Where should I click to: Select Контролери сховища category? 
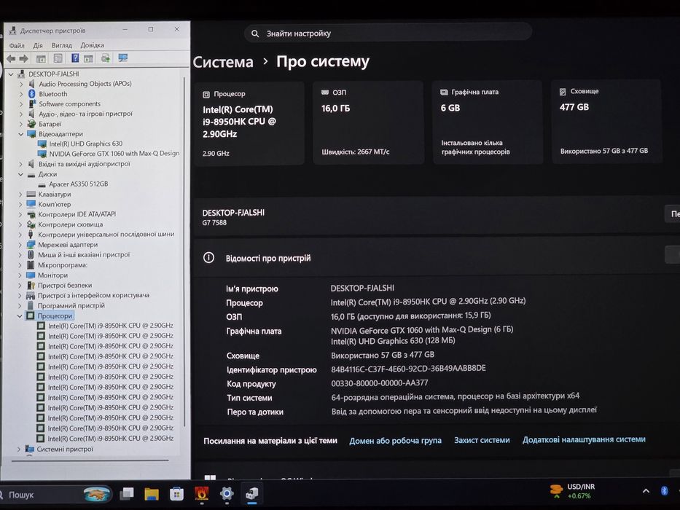[x=70, y=224]
